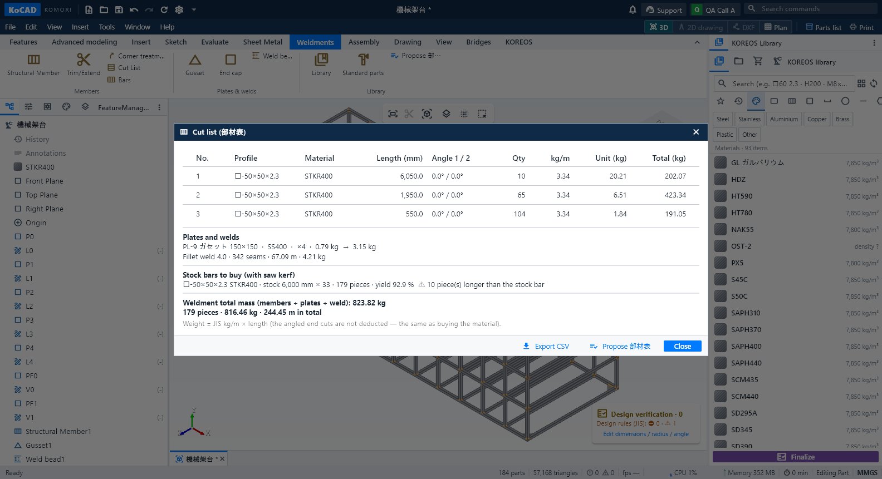The width and height of the screenshot is (882, 479).
Task: Select Structural Member1 in feature tree
Action: 58,432
